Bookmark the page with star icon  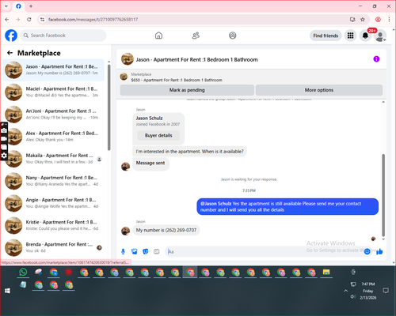click(363, 19)
